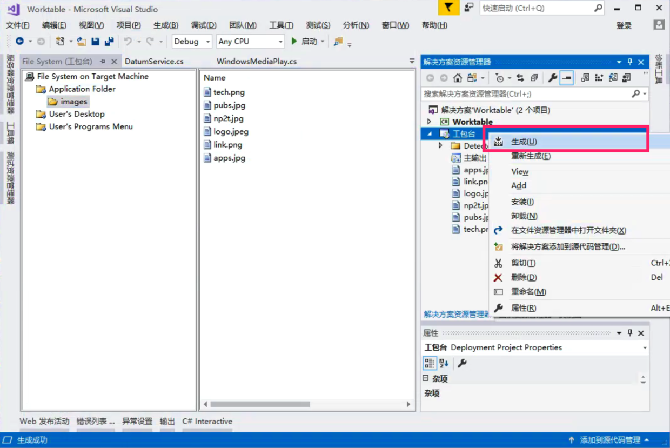Click Property Pages wrench in 属性 panel
Screen dimensions: 670x448
coord(463,363)
